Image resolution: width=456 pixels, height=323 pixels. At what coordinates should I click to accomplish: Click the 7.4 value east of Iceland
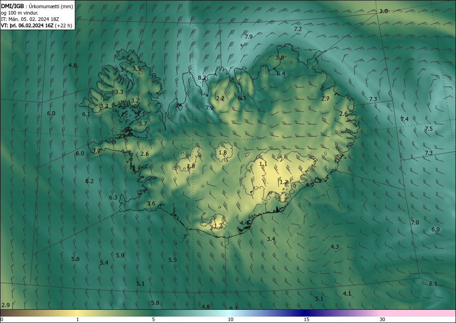tap(404, 119)
